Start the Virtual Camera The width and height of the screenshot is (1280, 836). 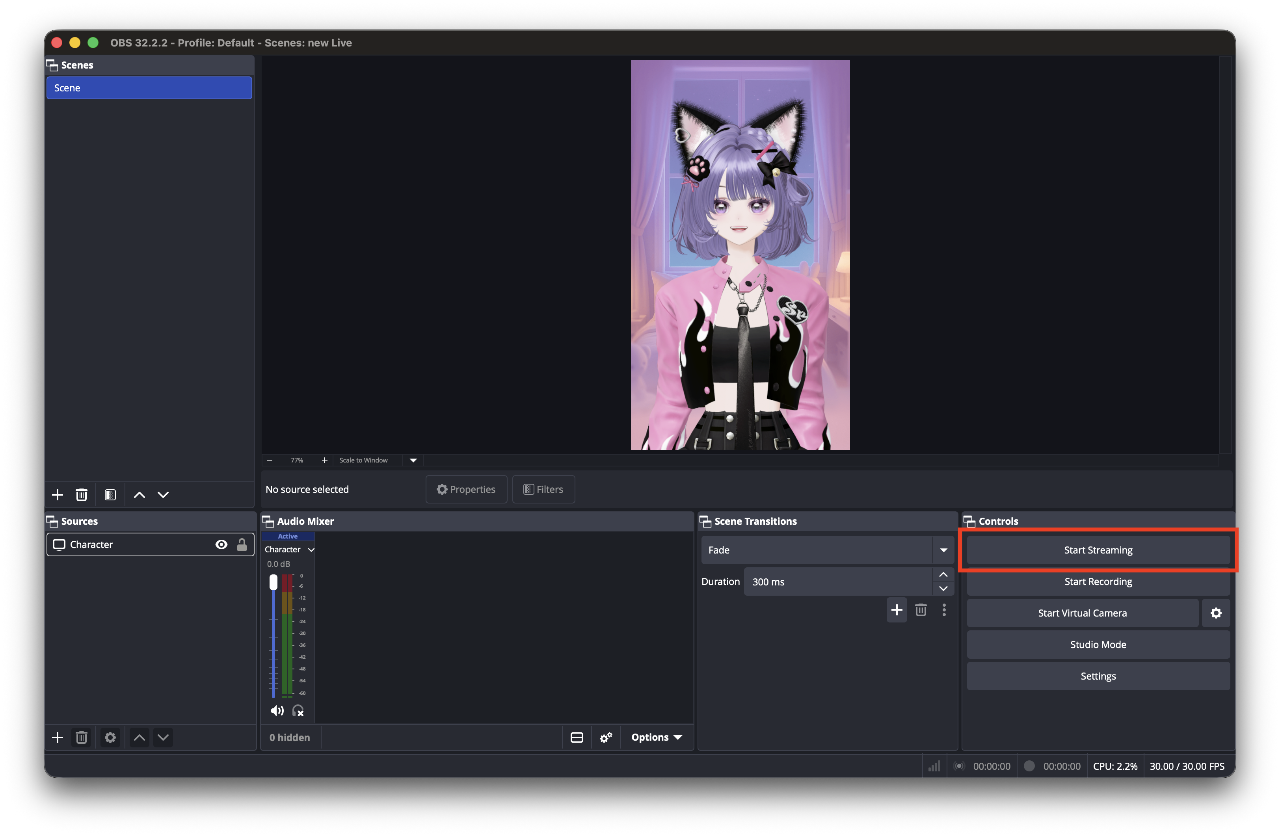click(x=1082, y=613)
